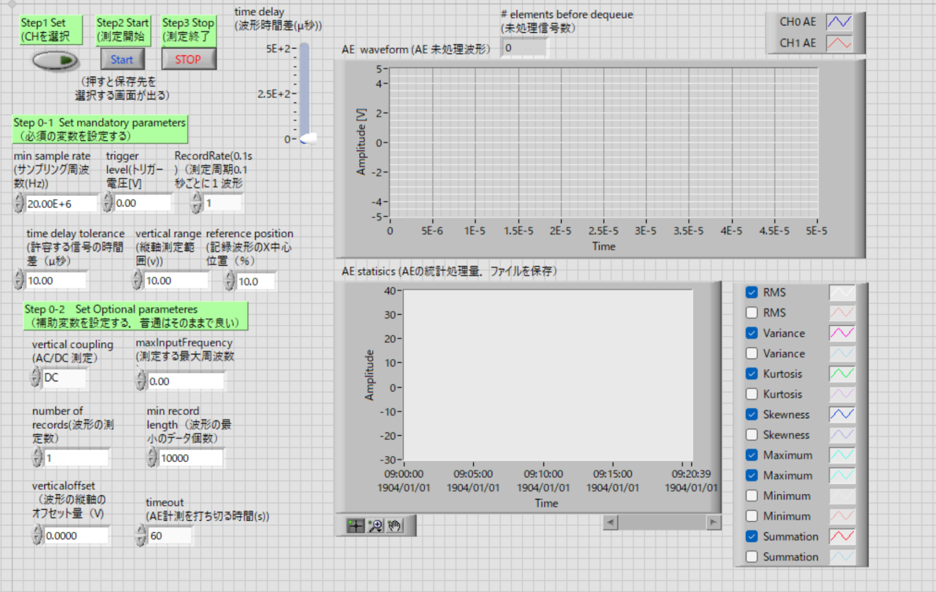Click the trigger level value field

(143, 203)
